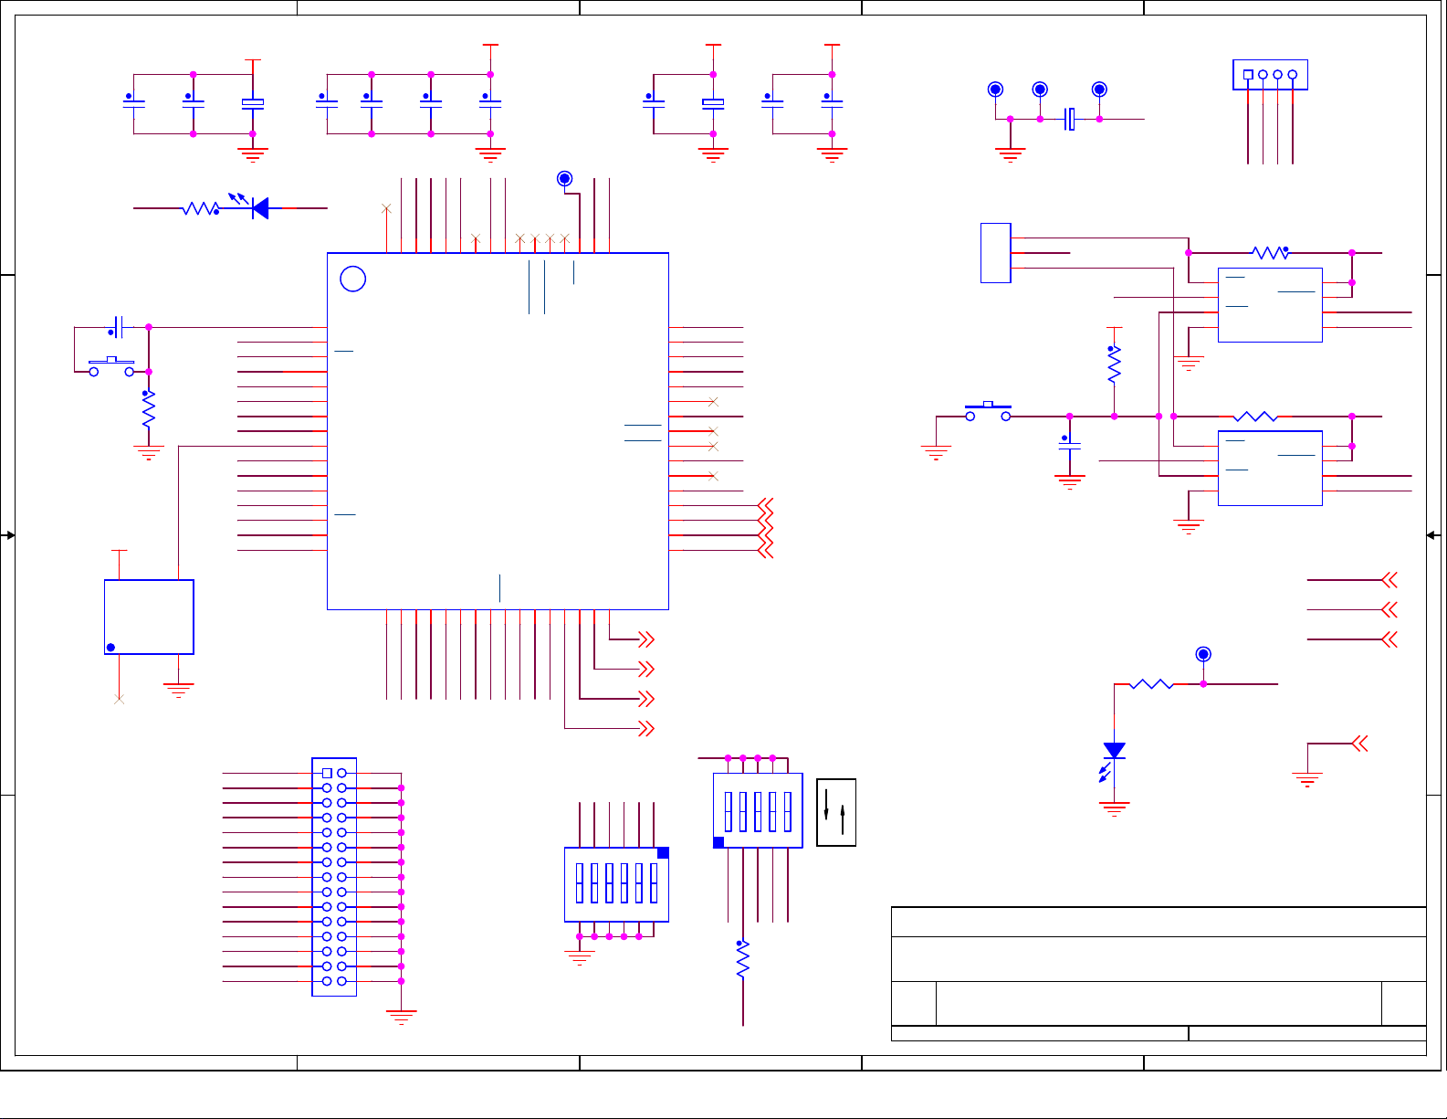Click the right border frame arrow marker
The image size is (1447, 1119).
click(x=1433, y=535)
